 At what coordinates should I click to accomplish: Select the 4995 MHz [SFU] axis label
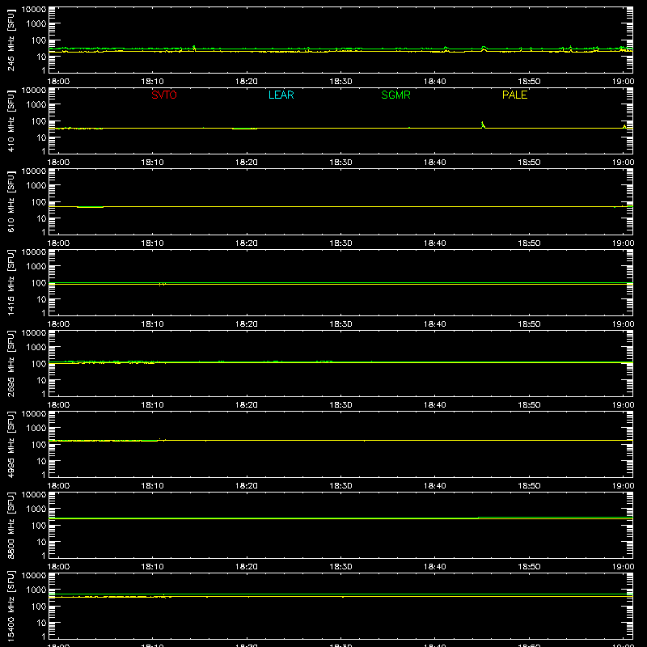pos(11,445)
